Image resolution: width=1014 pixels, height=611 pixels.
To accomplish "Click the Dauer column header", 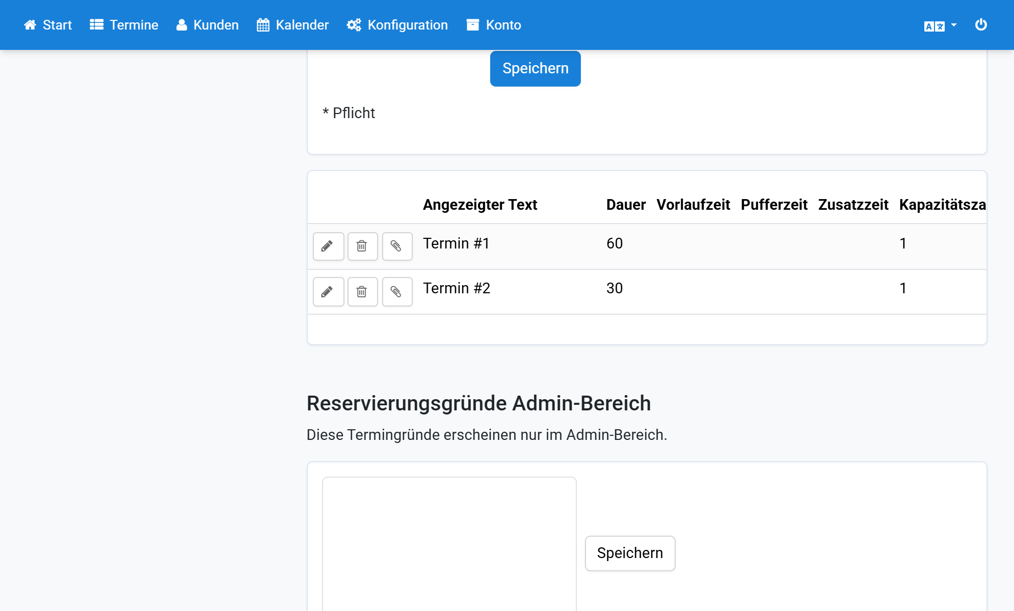I will pos(626,205).
